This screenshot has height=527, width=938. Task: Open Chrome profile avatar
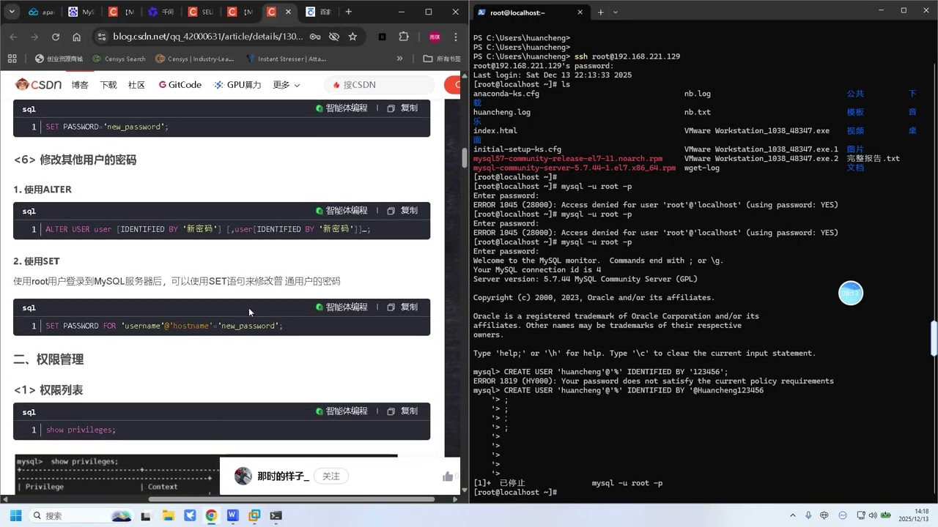(435, 37)
